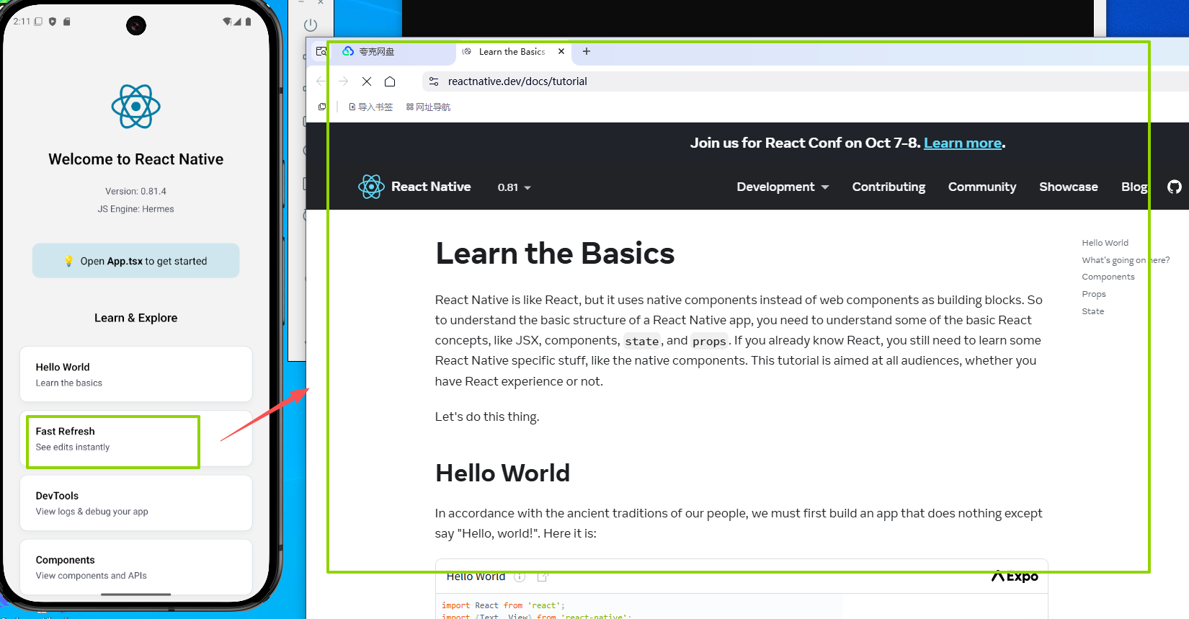Click the 网址导航 bookmark item
1189x619 pixels.
pos(428,107)
